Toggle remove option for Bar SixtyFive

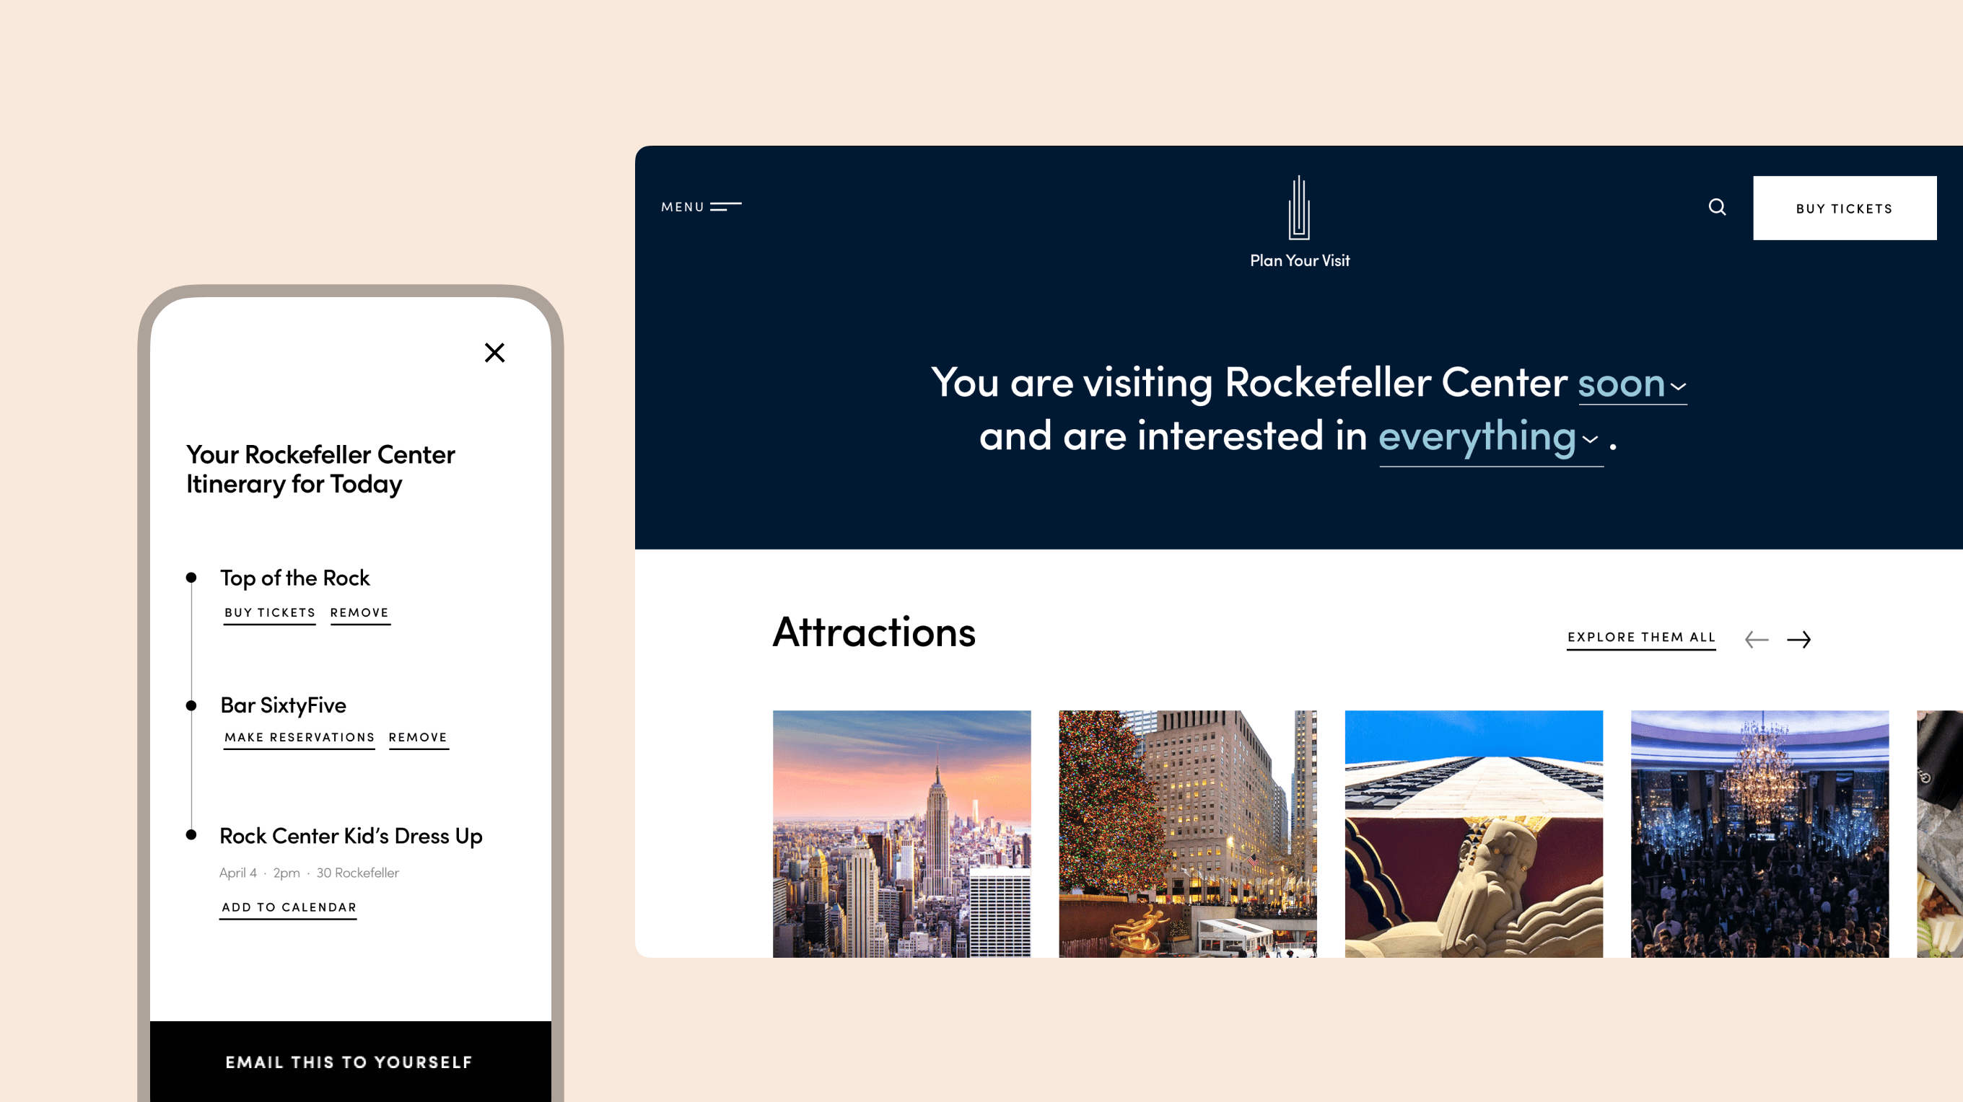coord(418,737)
